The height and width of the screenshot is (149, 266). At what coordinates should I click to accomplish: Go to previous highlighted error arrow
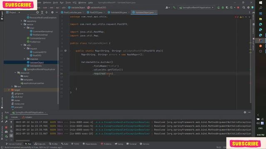[x=246, y=17]
